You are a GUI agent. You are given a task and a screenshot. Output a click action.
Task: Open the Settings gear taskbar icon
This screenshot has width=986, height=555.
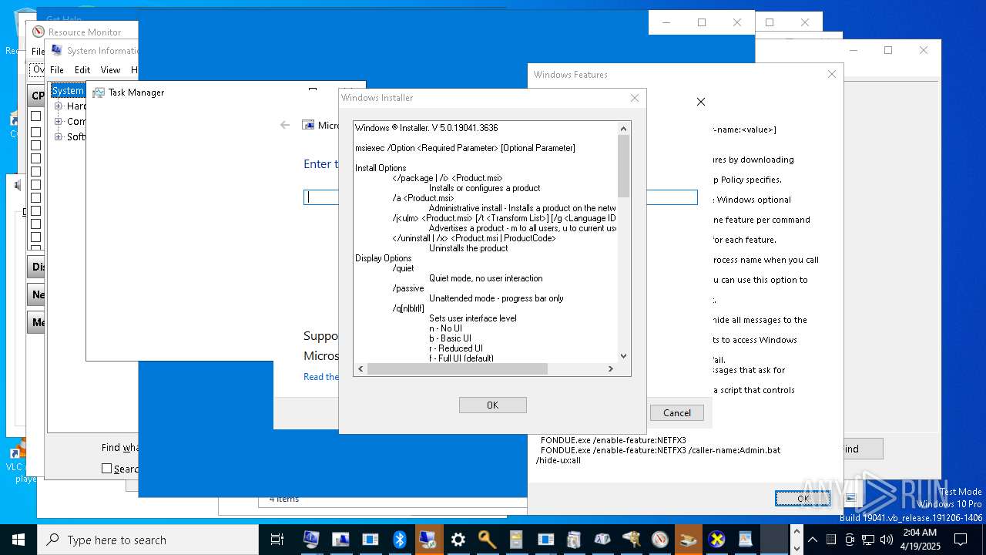pos(458,540)
